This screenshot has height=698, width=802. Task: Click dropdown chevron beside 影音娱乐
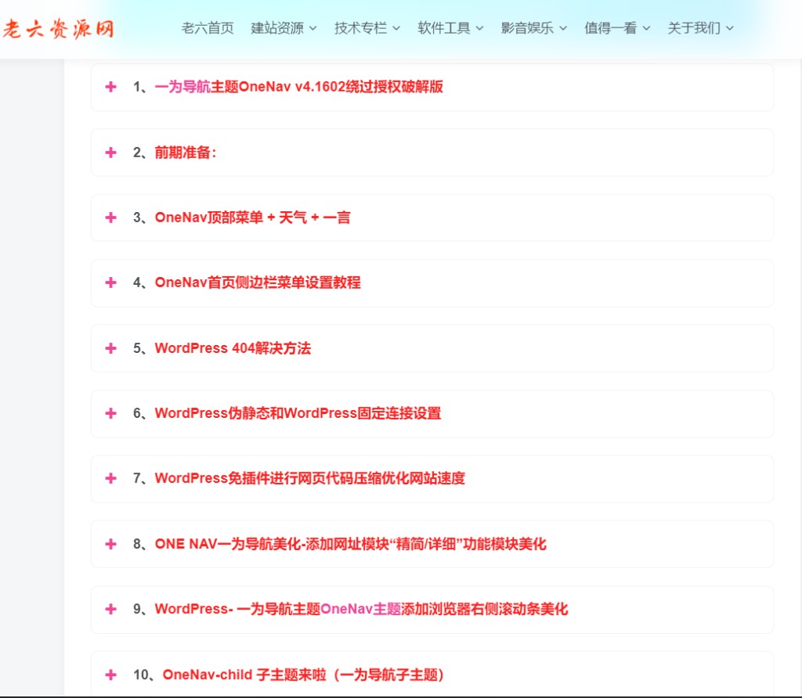[563, 29]
